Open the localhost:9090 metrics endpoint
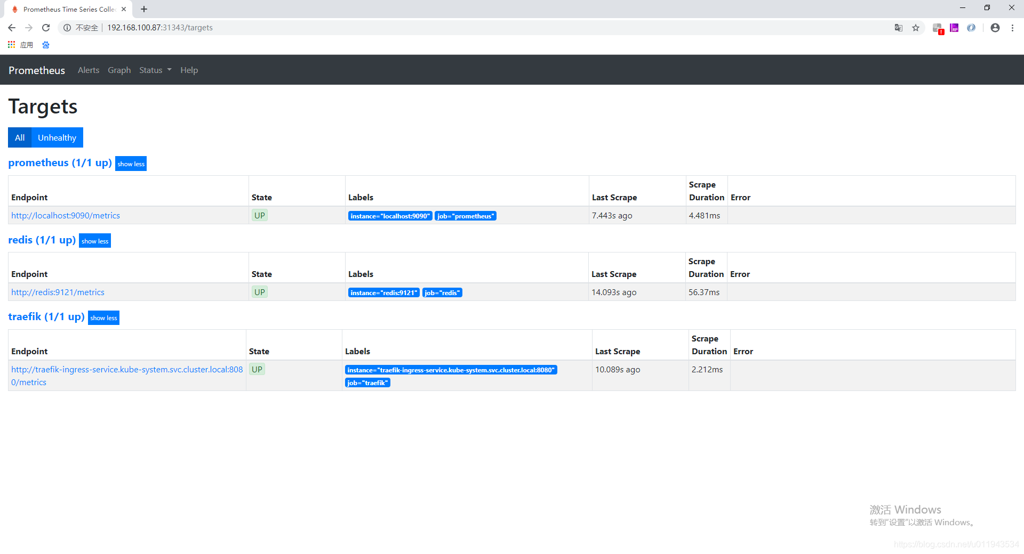Viewport: 1024px width, 554px height. click(66, 216)
